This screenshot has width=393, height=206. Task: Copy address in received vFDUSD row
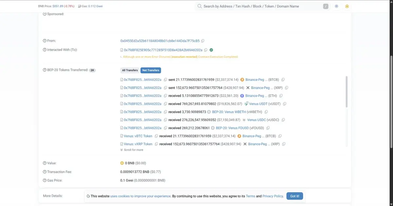click(165, 128)
